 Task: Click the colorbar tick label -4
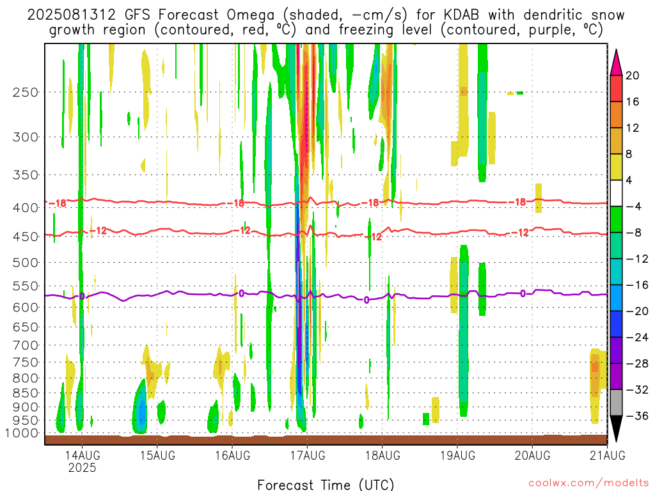(x=634, y=207)
